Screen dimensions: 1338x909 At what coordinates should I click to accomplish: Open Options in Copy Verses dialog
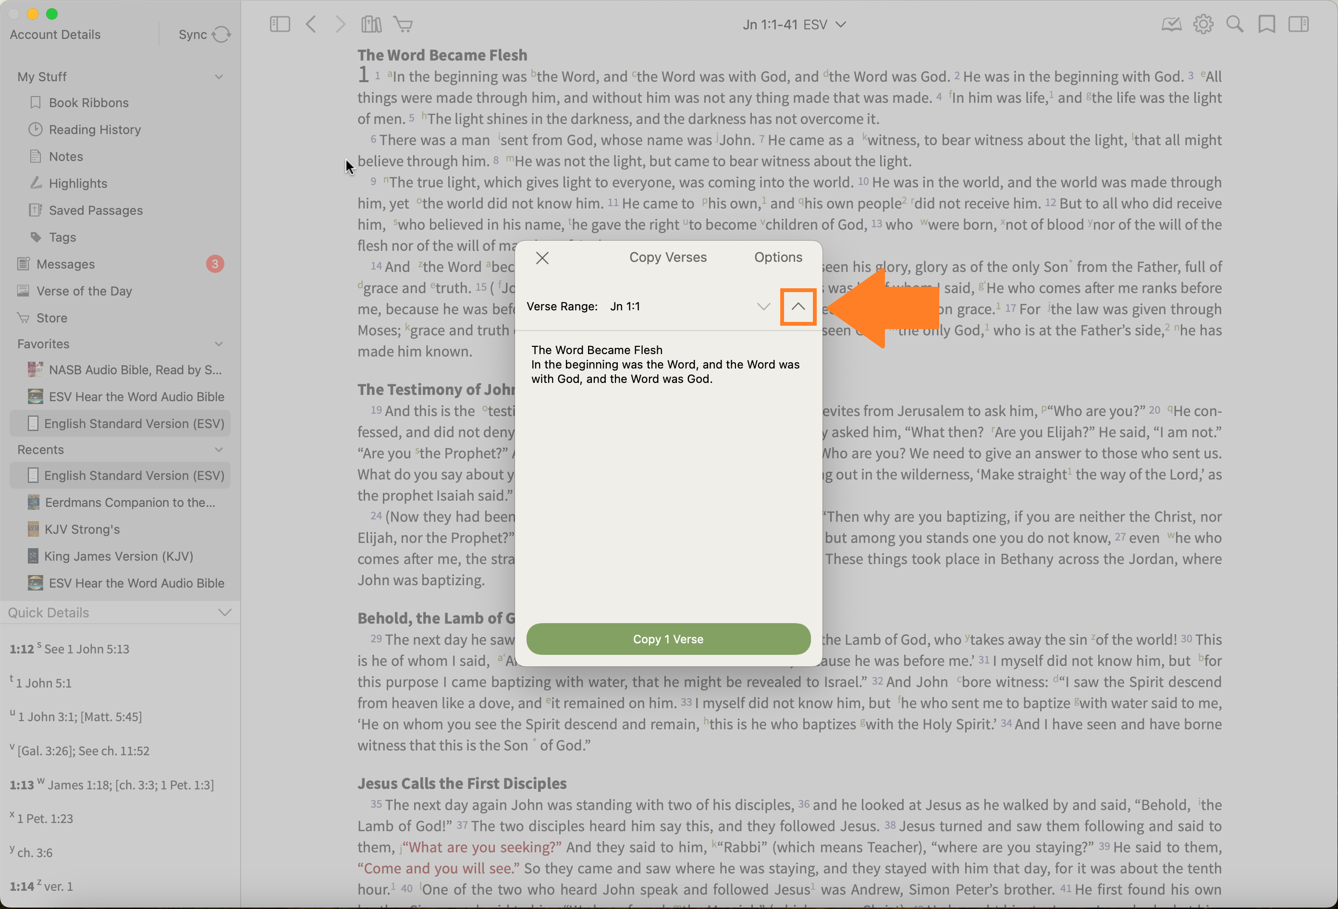[x=778, y=258]
